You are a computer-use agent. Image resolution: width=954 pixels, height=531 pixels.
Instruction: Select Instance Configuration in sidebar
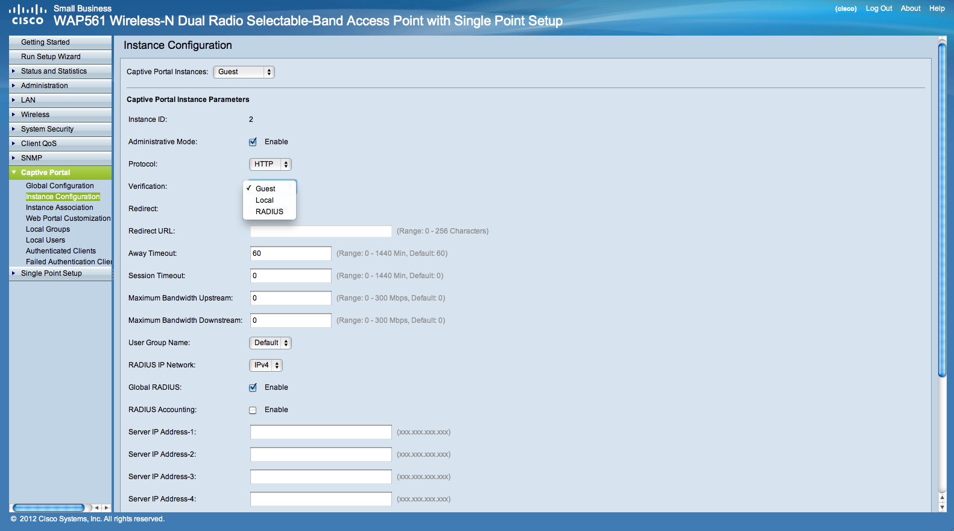tap(63, 197)
